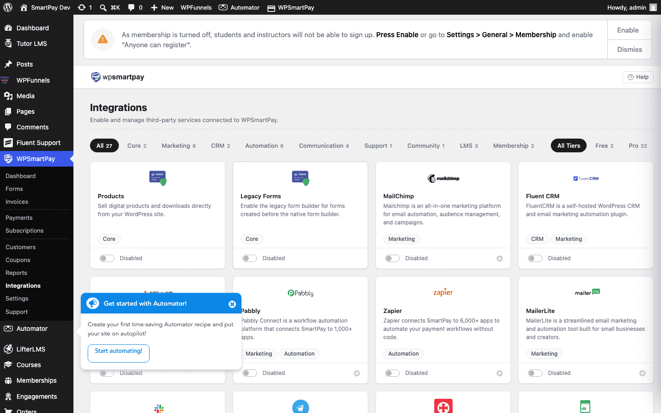The height and width of the screenshot is (413, 661).
Task: Filter by Support category
Action: pyautogui.click(x=378, y=145)
